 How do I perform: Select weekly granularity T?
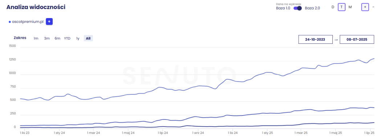[x=341, y=7]
